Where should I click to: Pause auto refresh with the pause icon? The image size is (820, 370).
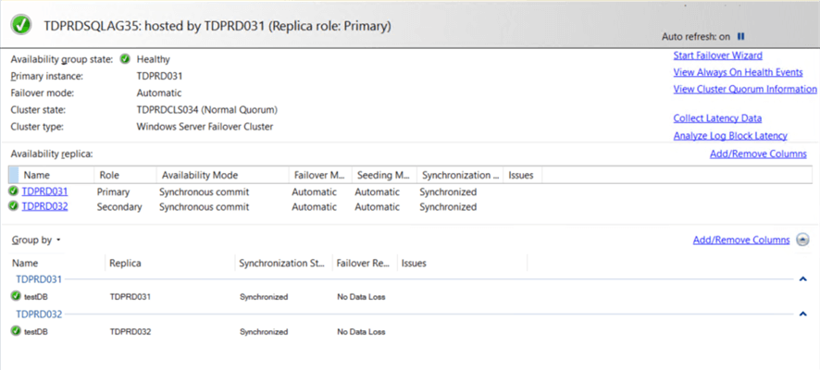(x=740, y=36)
